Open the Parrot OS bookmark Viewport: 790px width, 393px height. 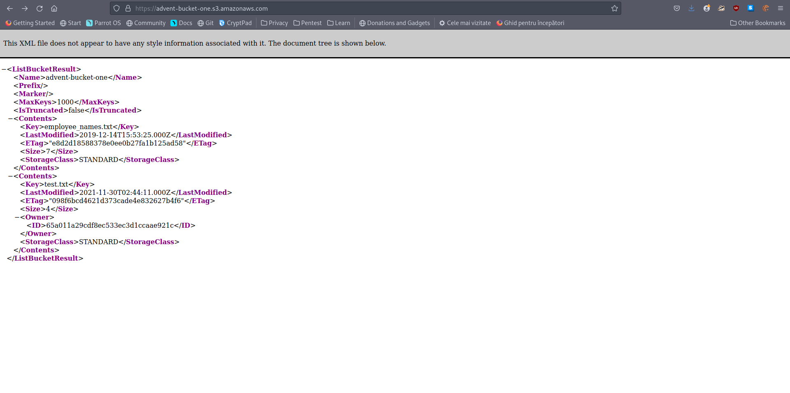103,23
